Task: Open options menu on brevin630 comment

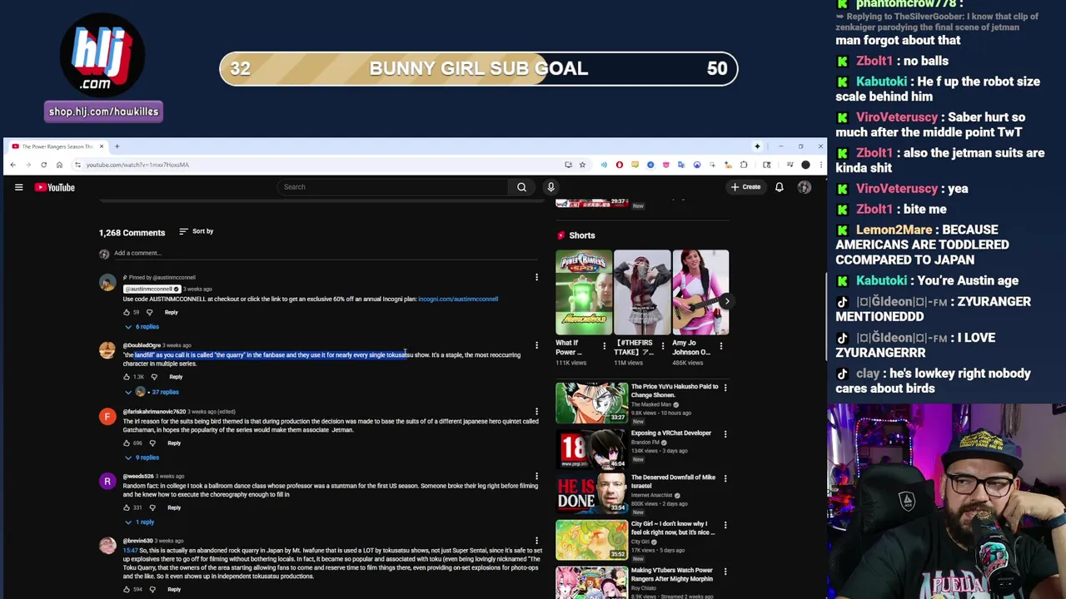Action: 536,542
